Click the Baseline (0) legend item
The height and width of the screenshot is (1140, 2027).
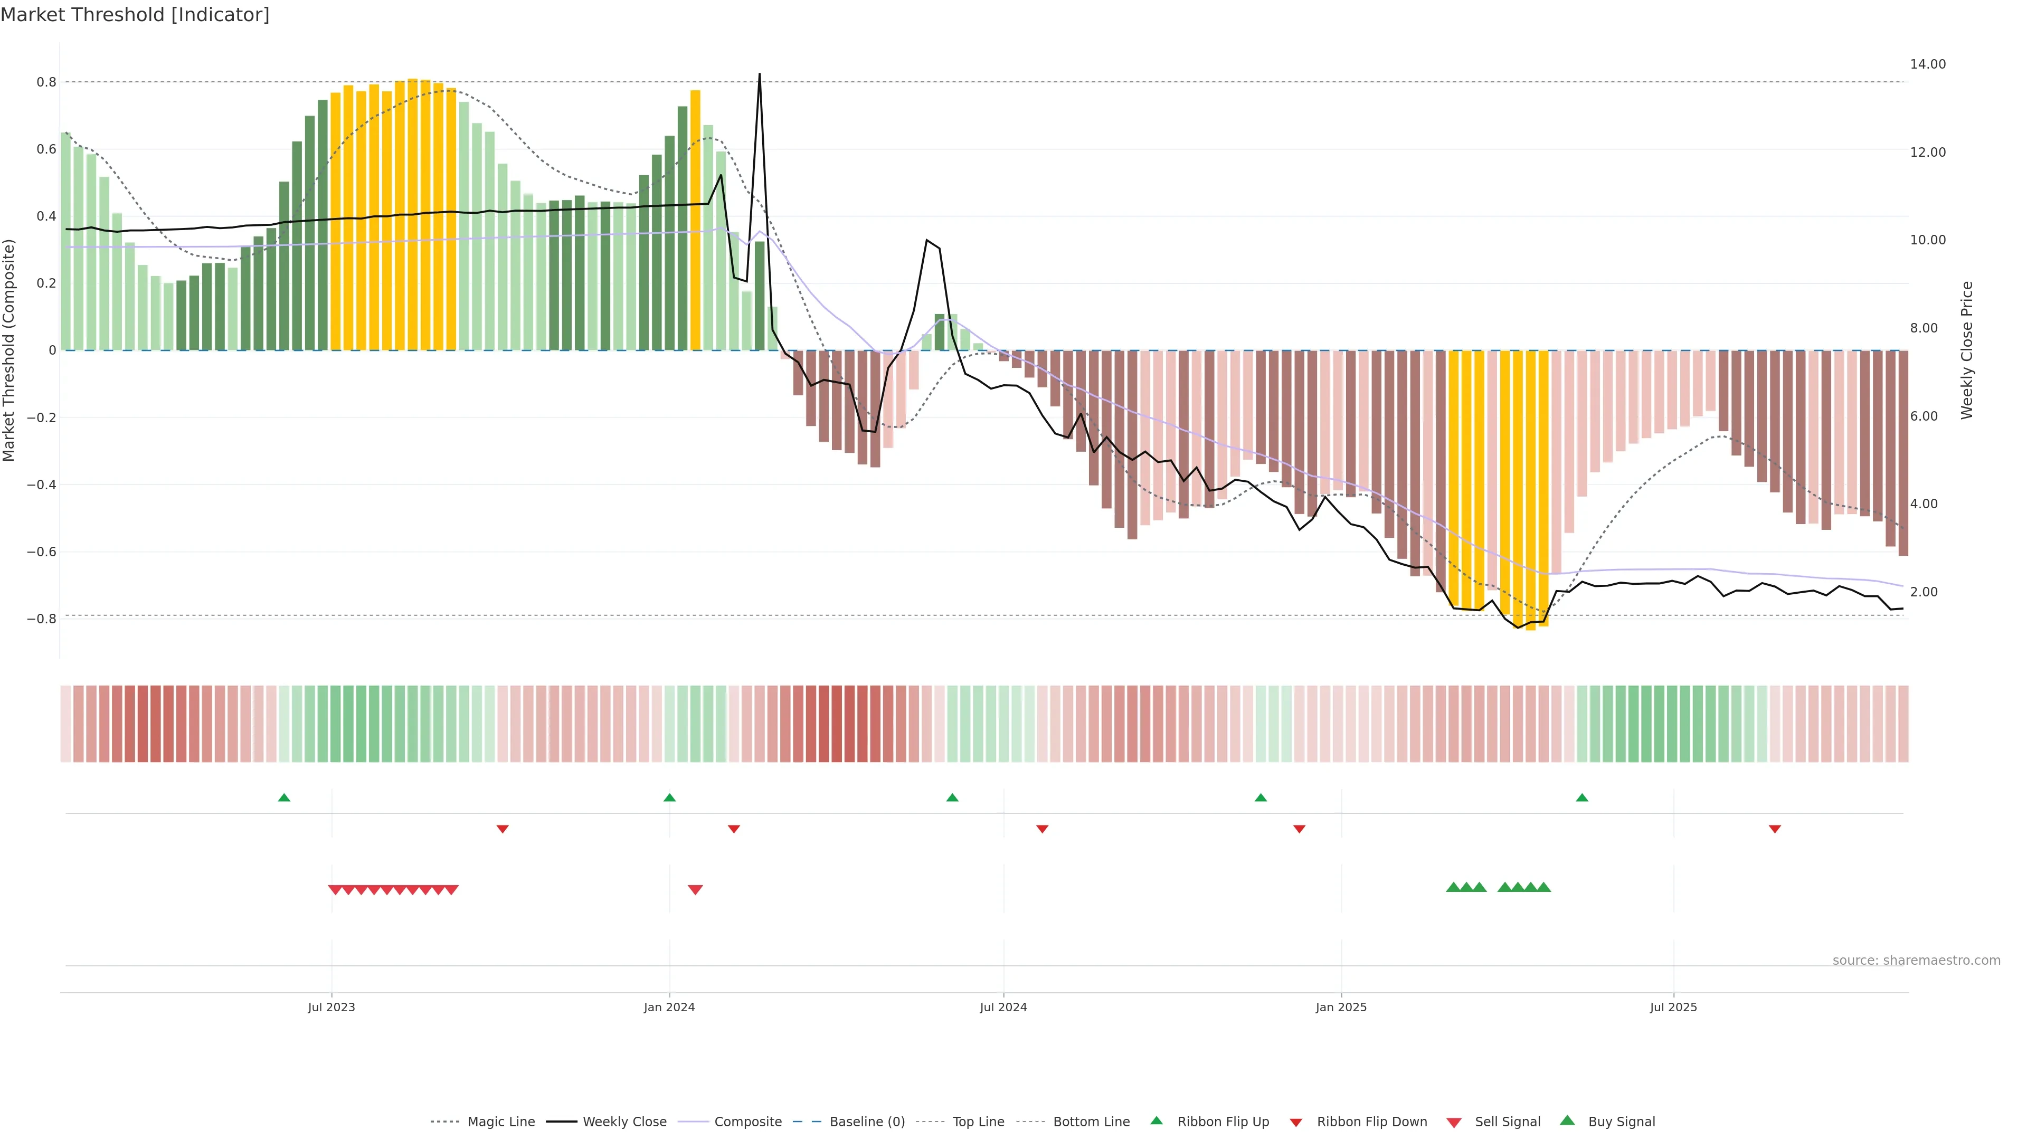coord(866,1122)
